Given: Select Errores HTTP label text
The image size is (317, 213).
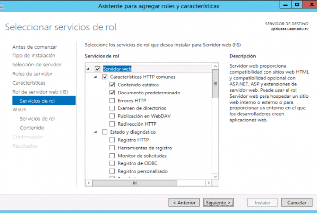Looking at the screenshot, I should (x=132, y=101).
